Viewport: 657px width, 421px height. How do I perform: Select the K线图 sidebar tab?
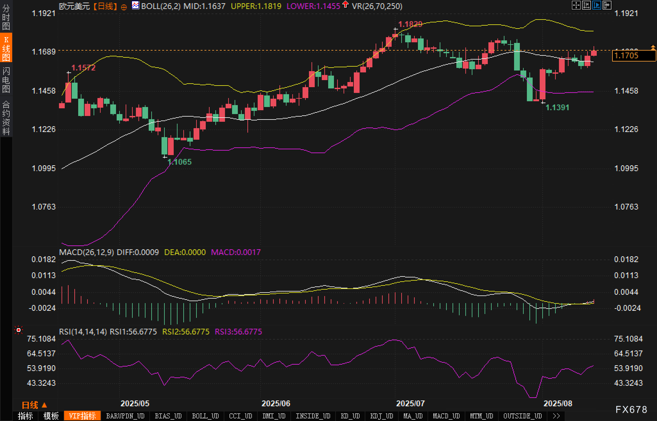click(x=6, y=48)
